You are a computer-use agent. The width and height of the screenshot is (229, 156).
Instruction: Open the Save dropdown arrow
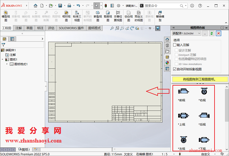pyautogui.click(x=64, y=6)
